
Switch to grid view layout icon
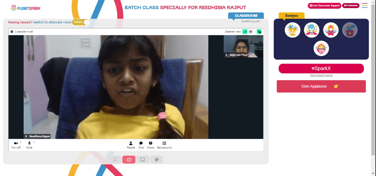point(250,32)
